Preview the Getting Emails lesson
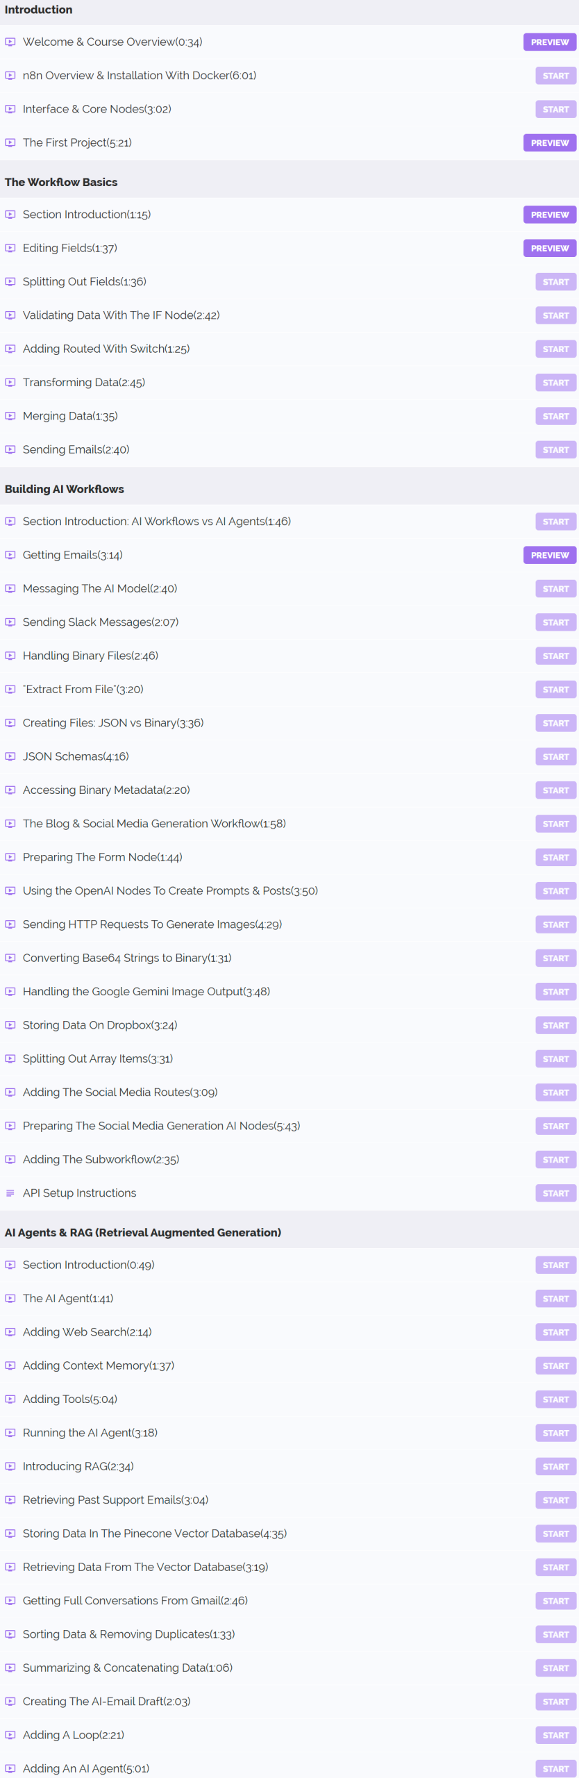Screen dimensions: 579x1778 [550, 556]
